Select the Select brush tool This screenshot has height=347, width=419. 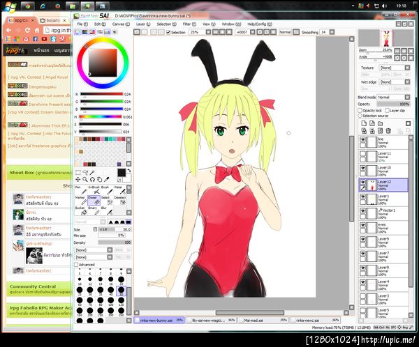(x=107, y=200)
